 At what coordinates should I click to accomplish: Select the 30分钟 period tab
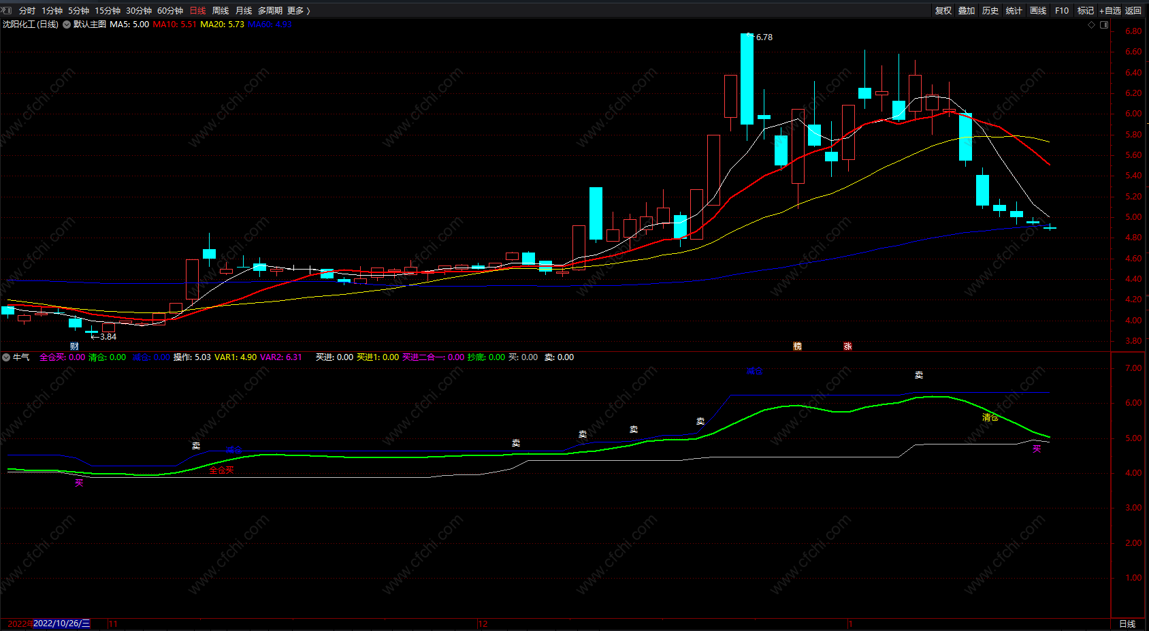(x=139, y=11)
